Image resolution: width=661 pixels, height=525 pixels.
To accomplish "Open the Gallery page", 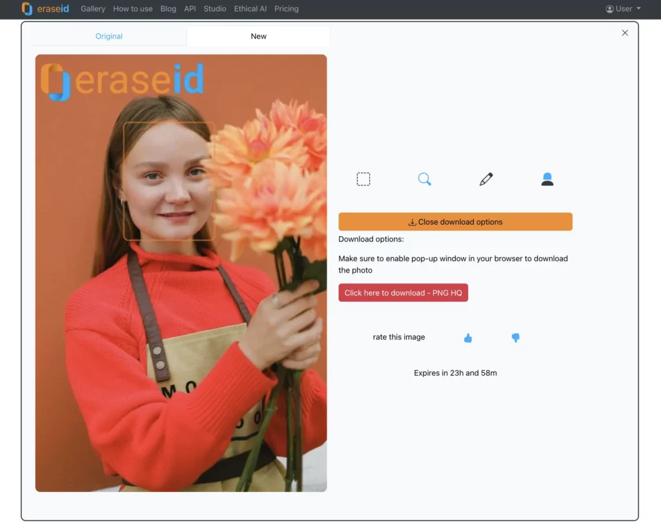I will click(93, 9).
